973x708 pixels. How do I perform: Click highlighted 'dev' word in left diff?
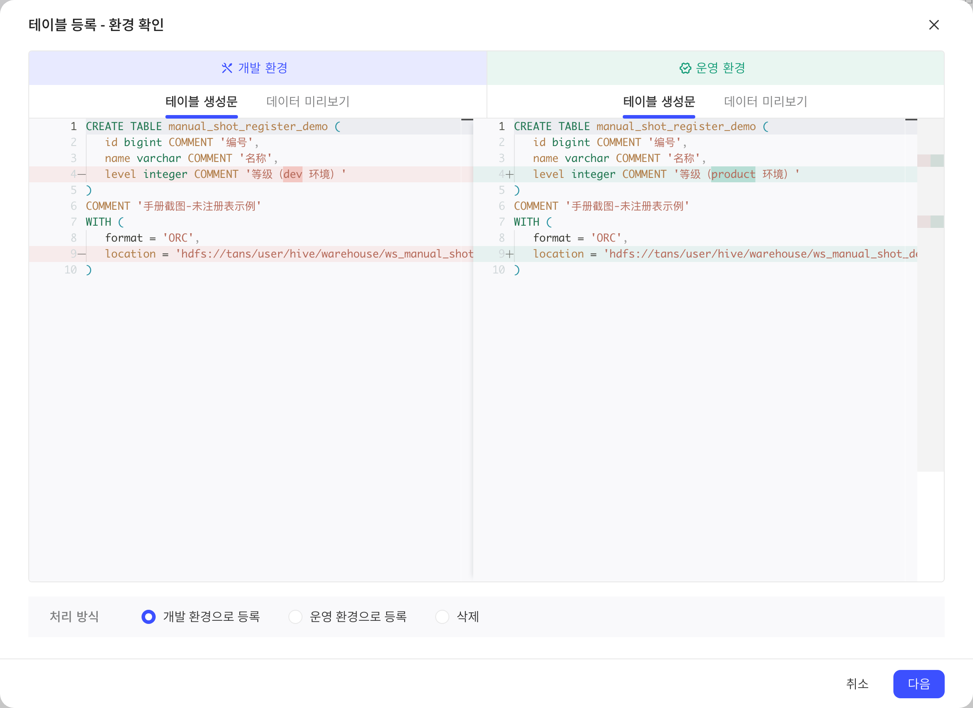coord(293,174)
